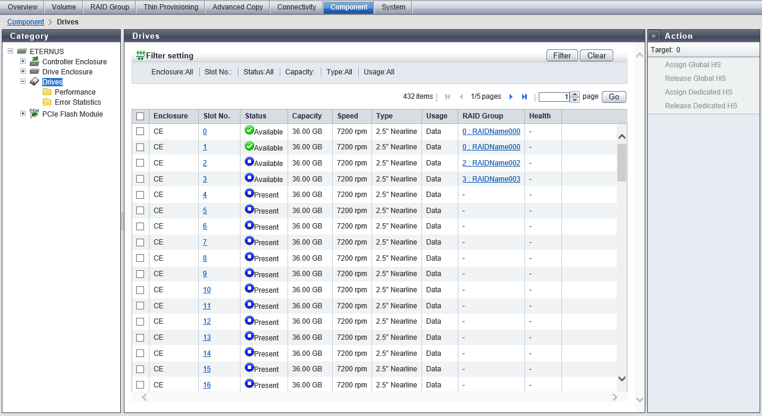Viewport: 762px width, 416px height.
Task: Open the 2 : RAIDName002 link
Action: point(491,163)
